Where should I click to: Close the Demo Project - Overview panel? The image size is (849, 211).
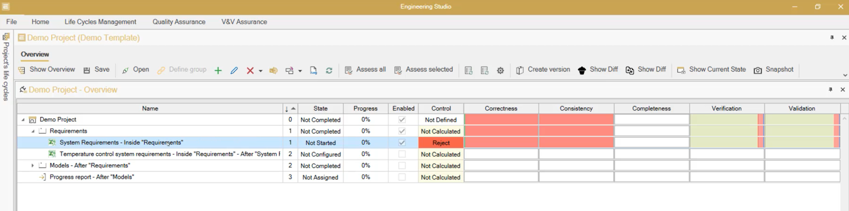(x=842, y=90)
